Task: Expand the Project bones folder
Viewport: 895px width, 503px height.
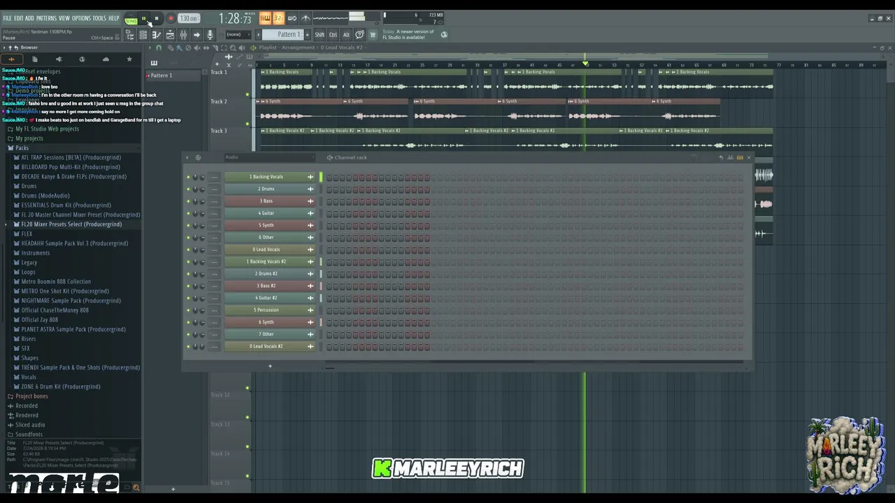Action: [31, 396]
